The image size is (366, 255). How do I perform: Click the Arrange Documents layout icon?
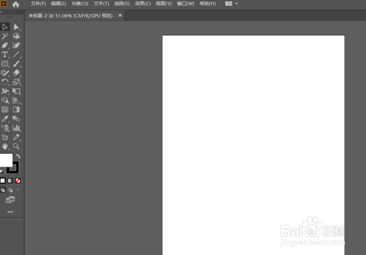click(228, 3)
